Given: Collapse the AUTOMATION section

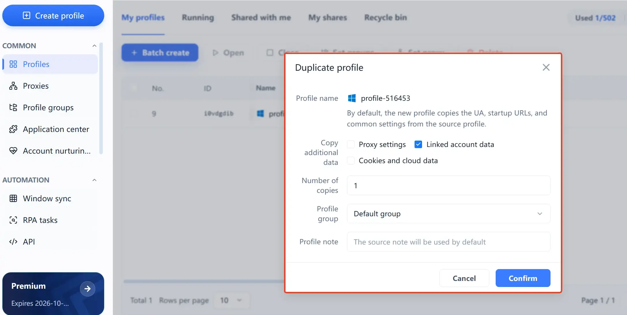Looking at the screenshot, I should pos(94,180).
